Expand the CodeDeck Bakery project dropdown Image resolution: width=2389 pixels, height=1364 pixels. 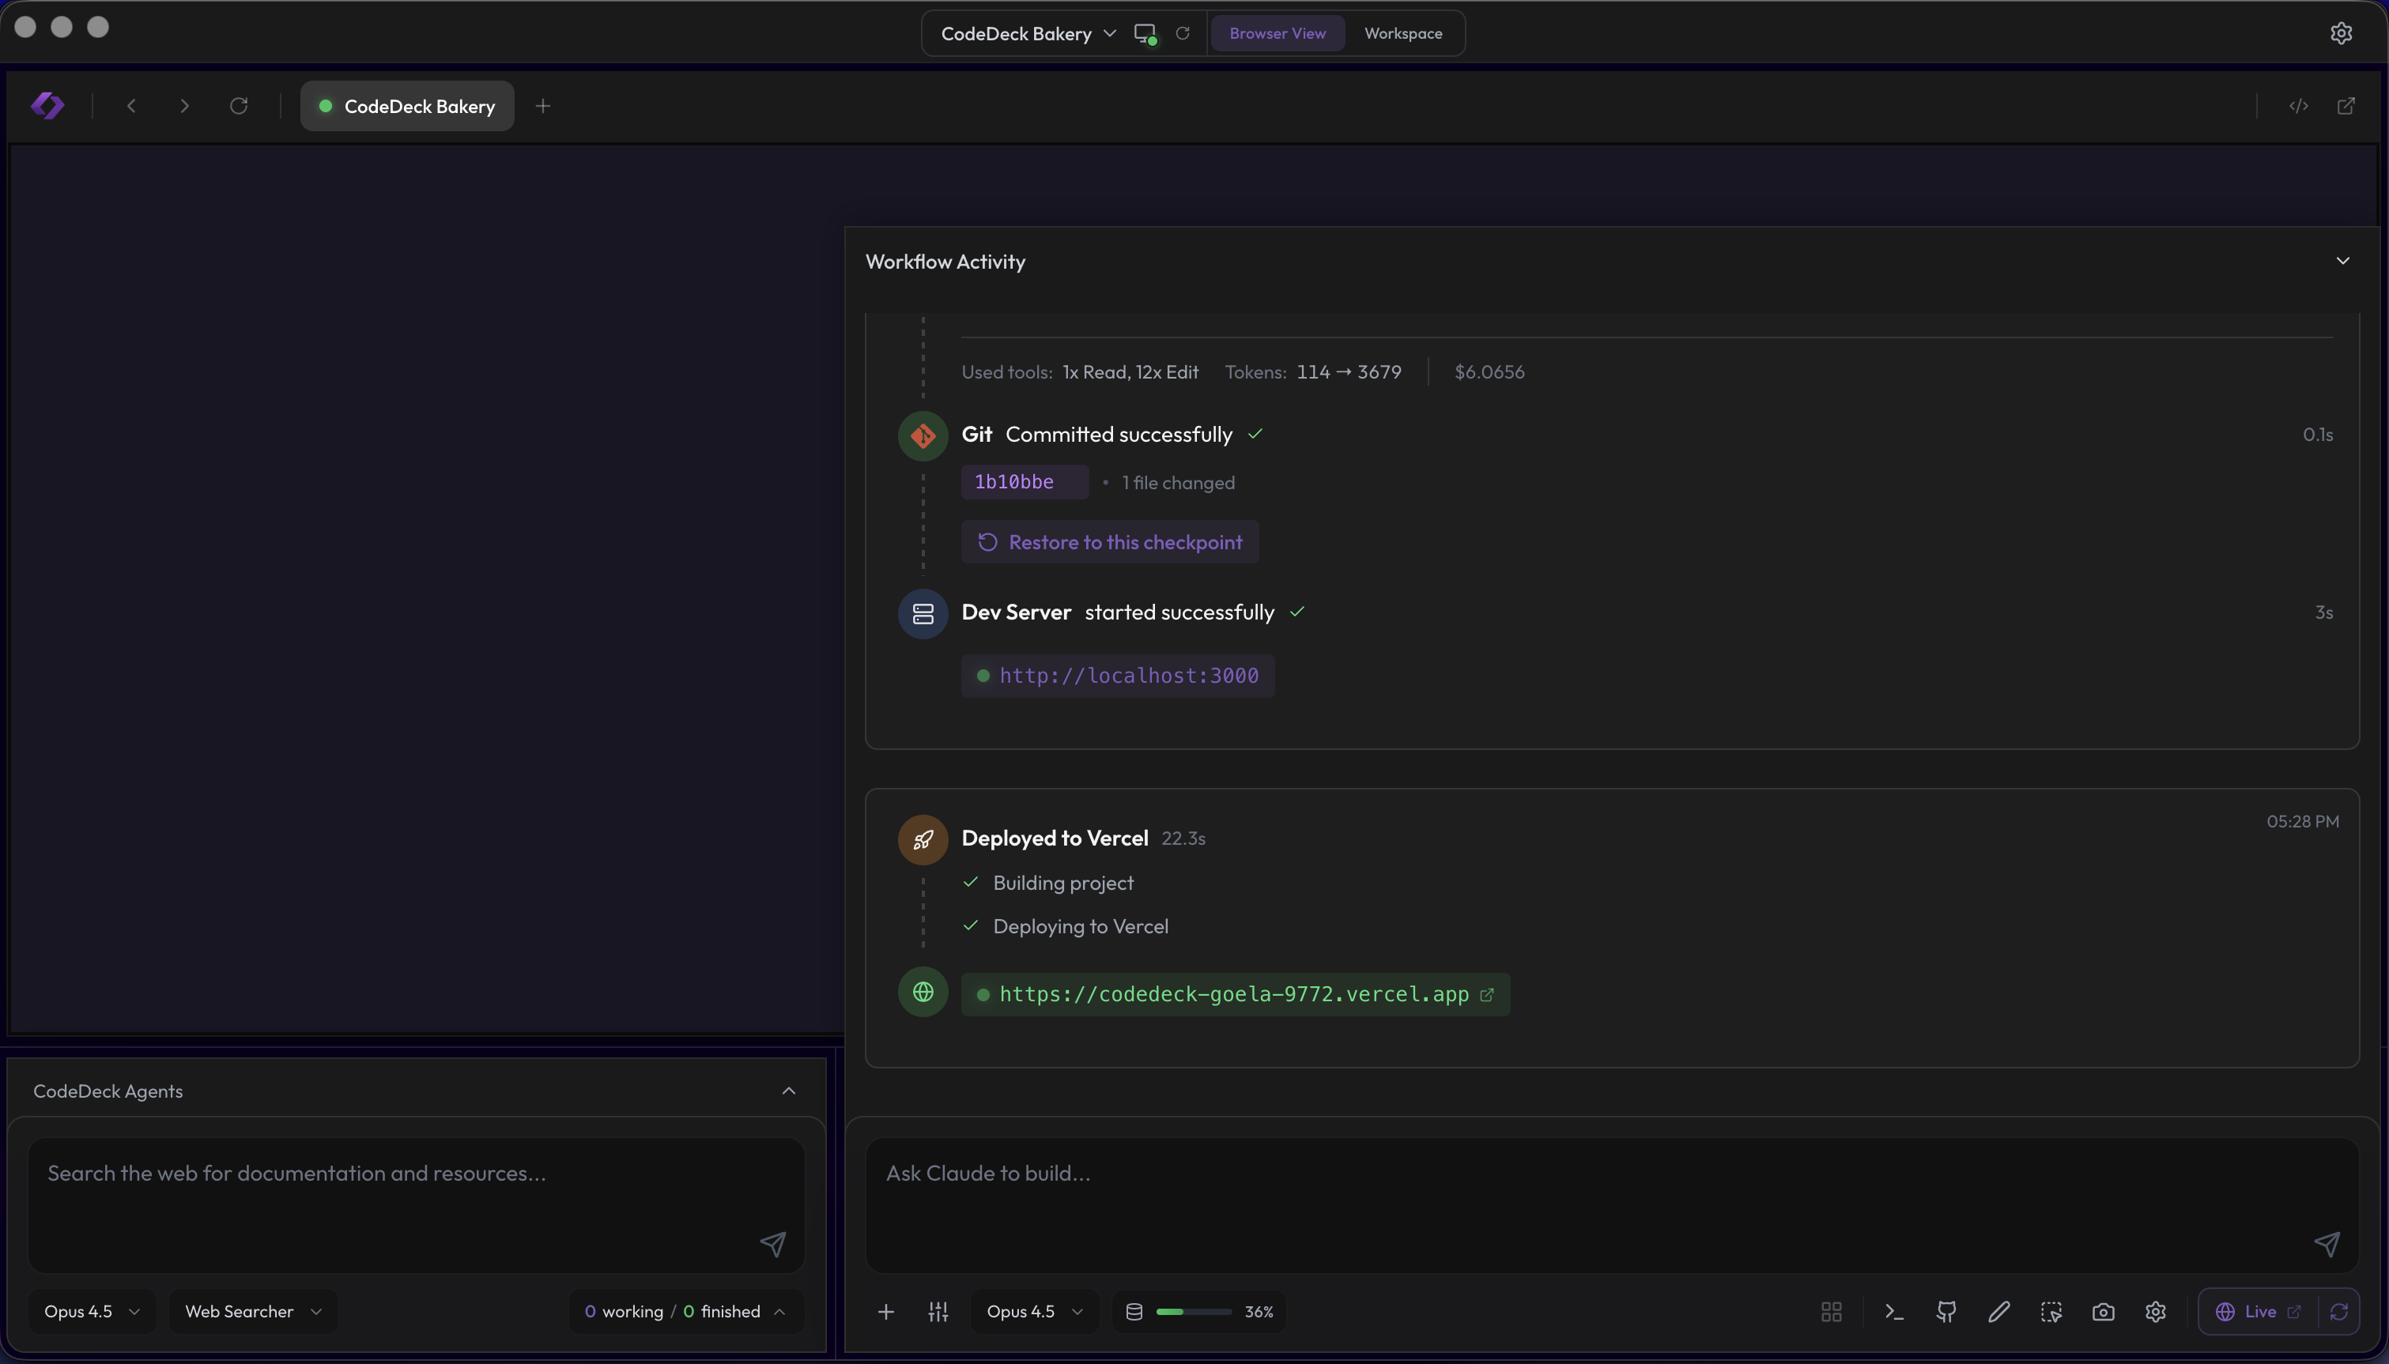pyautogui.click(x=1111, y=32)
